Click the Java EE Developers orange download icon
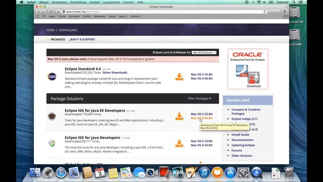Viewport: 323px width, 182px height. 179,116
